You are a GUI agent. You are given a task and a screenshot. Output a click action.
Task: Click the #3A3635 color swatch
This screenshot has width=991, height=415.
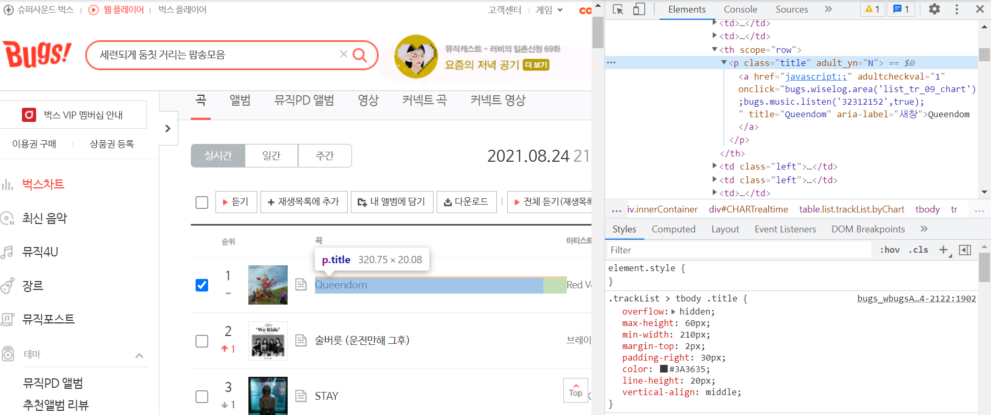664,369
